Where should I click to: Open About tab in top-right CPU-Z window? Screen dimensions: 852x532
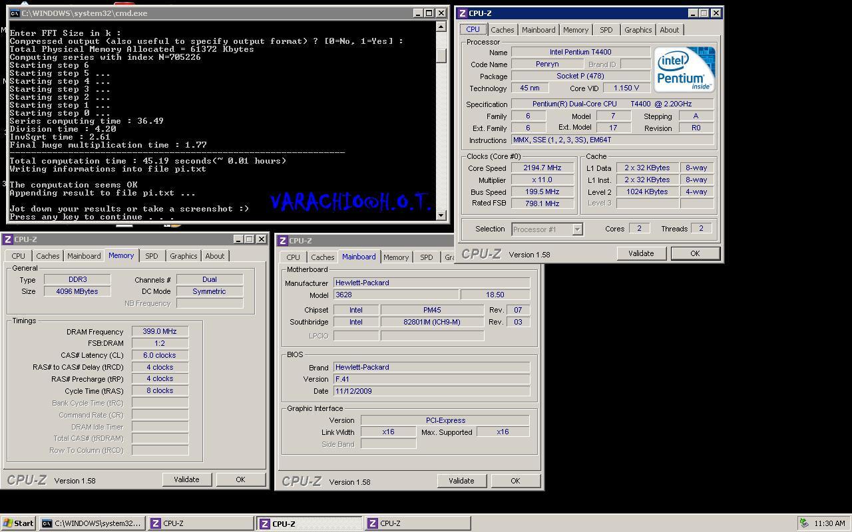670,30
